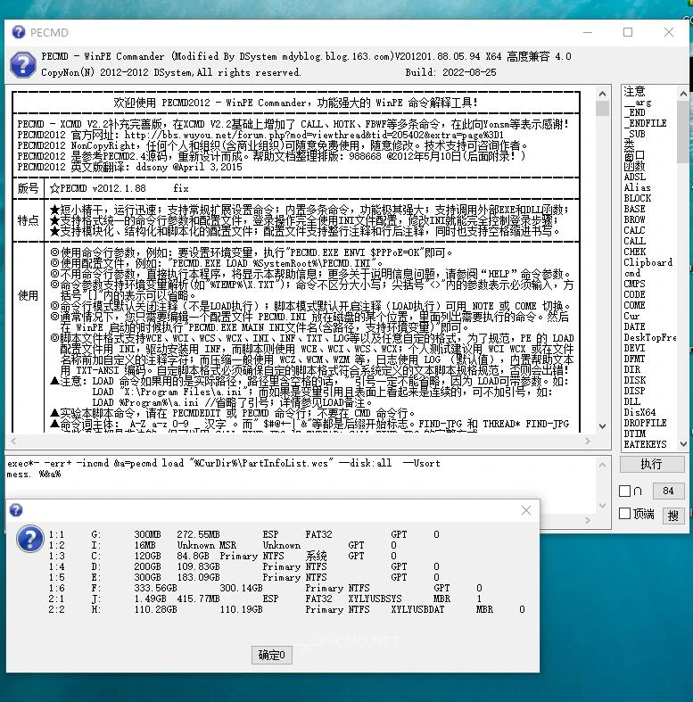693x702 pixels.
Task: Click the bbs.wuyou.net official URL text
Action: tap(314, 135)
